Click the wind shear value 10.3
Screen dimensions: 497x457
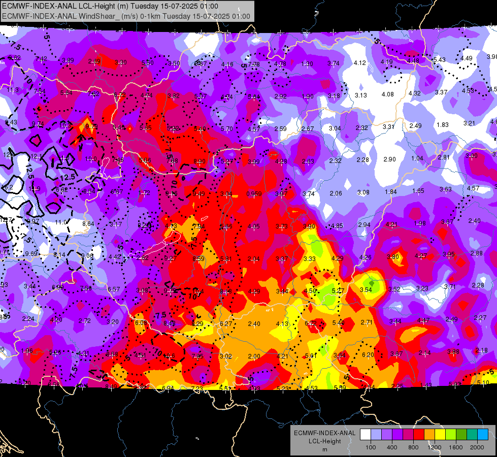coord(65,125)
